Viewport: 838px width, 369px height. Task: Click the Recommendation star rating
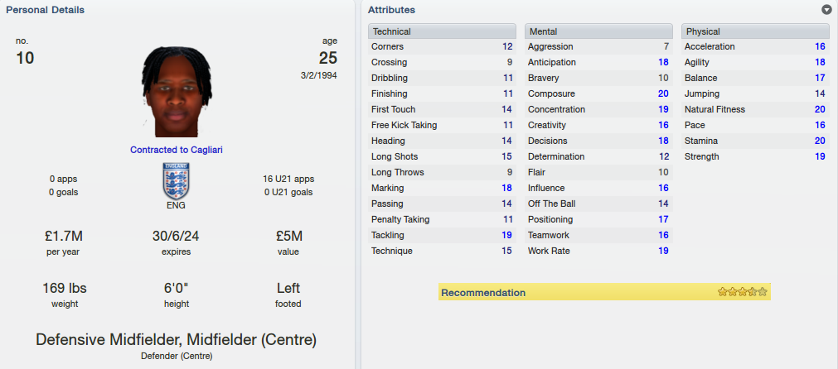[743, 292]
